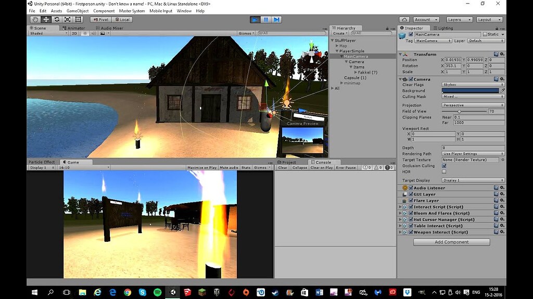Open the Clear Flags Skybox dropdown
The width and height of the screenshot is (533, 299).
(x=472, y=85)
